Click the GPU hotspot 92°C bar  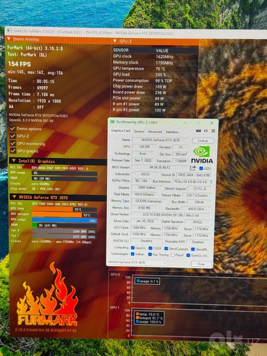click(65, 215)
